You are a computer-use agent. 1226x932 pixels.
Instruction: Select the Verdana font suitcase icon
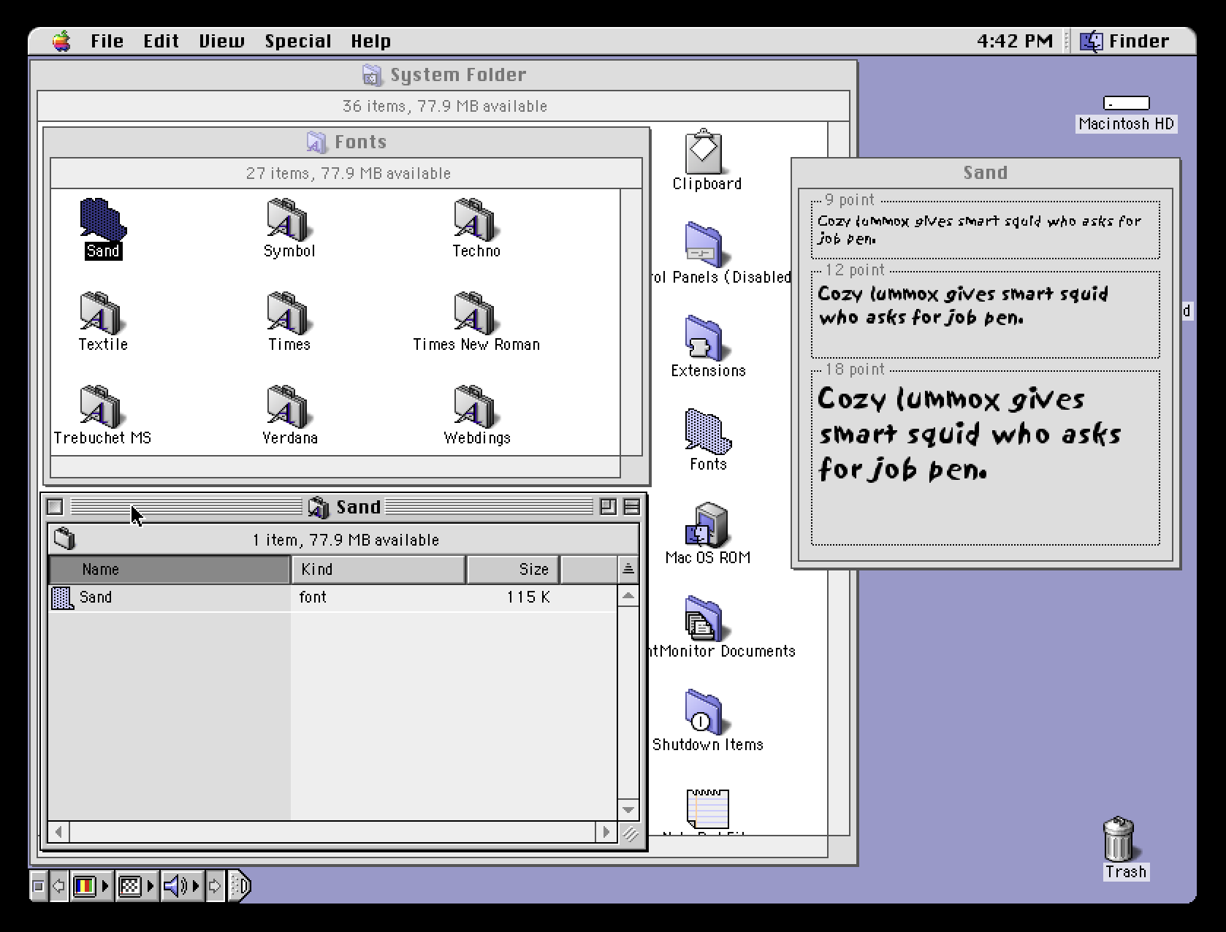pyautogui.click(x=289, y=405)
